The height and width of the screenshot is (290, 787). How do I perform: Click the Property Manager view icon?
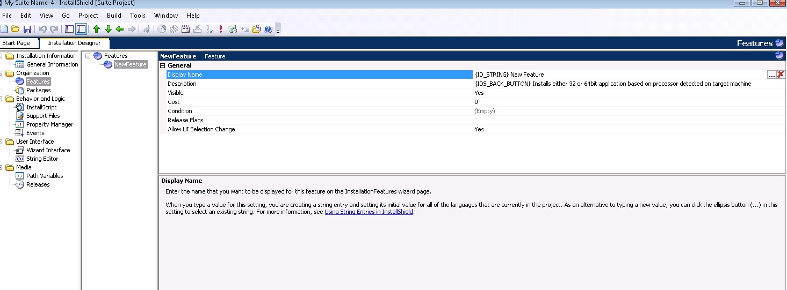[20, 124]
